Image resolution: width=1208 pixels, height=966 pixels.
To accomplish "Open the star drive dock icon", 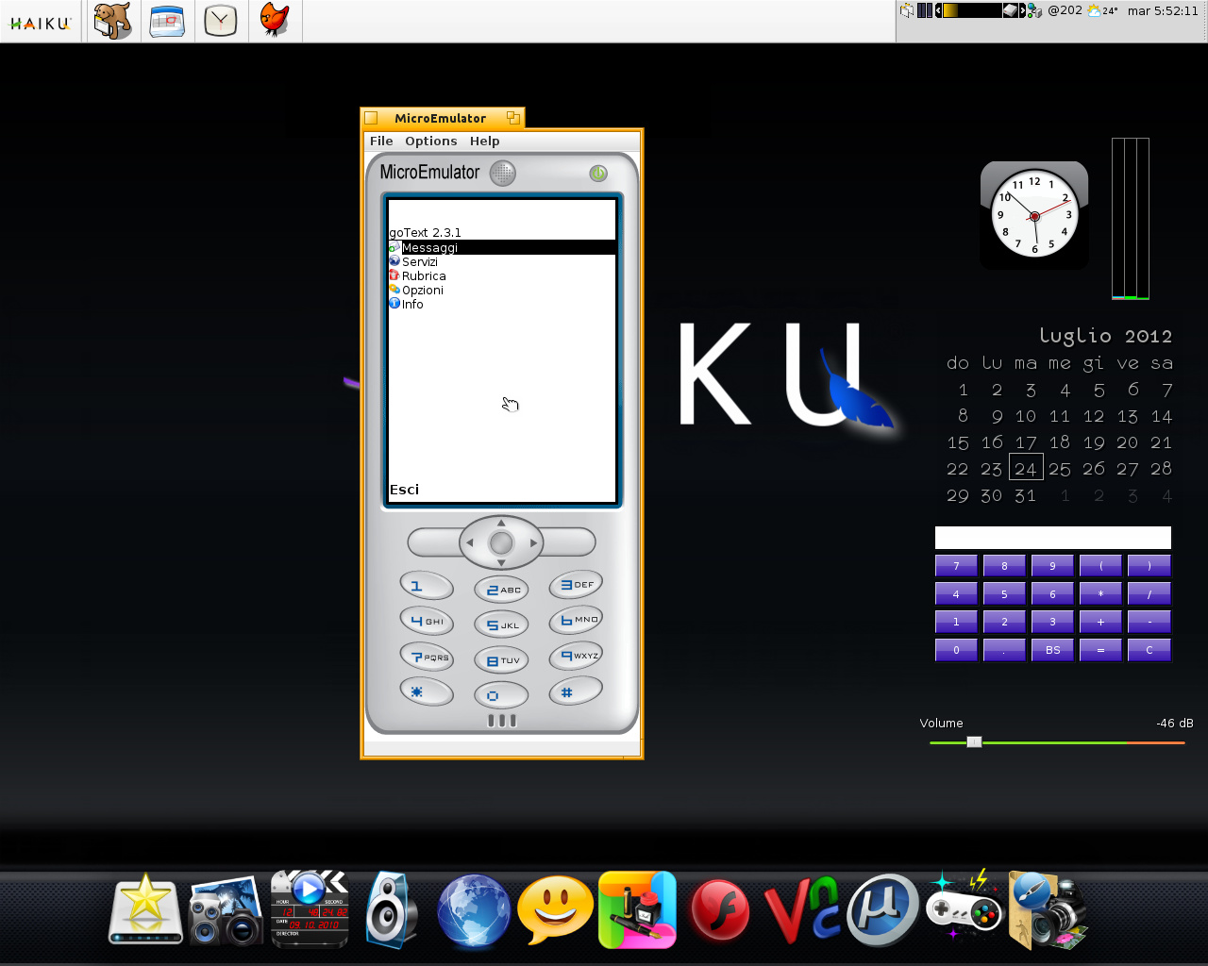I will point(145,909).
